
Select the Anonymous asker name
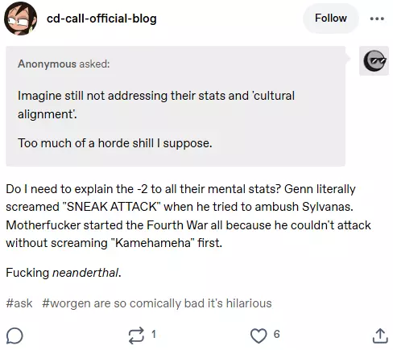[47, 64]
